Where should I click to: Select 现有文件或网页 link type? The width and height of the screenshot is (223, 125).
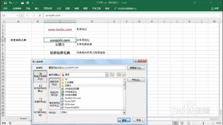pyautogui.click(x=40, y=76)
